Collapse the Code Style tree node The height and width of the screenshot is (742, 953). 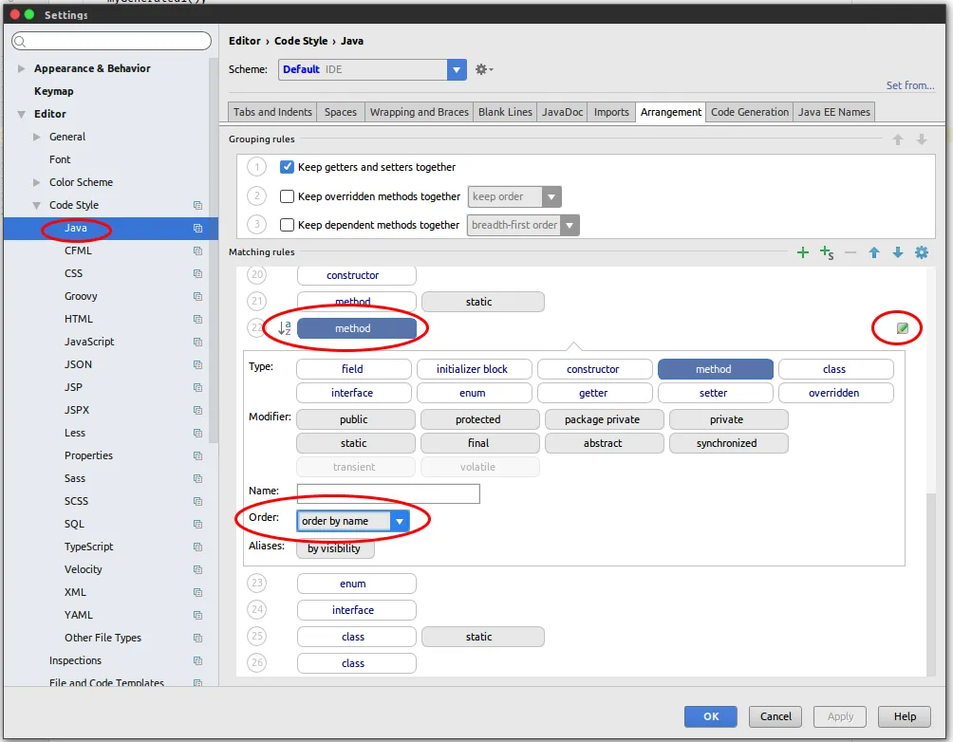tap(36, 205)
